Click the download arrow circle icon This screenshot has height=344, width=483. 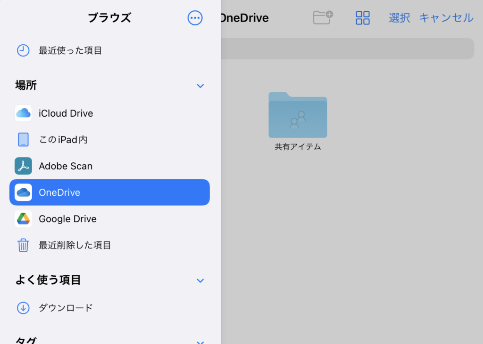[23, 308]
